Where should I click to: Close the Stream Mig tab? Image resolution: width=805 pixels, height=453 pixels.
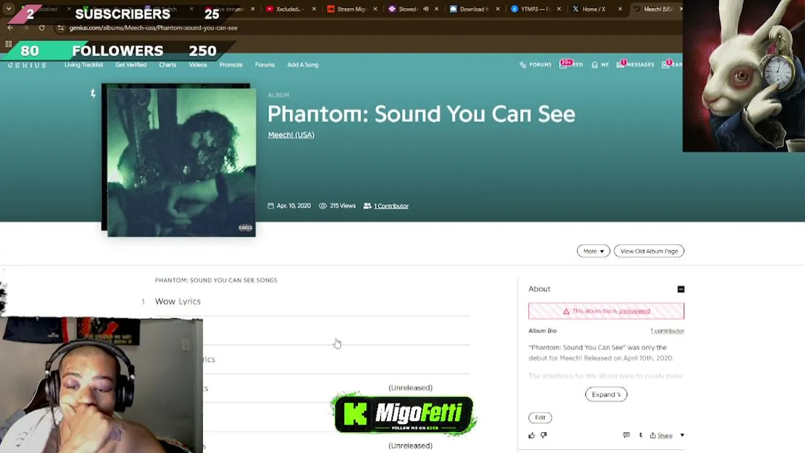click(x=375, y=9)
